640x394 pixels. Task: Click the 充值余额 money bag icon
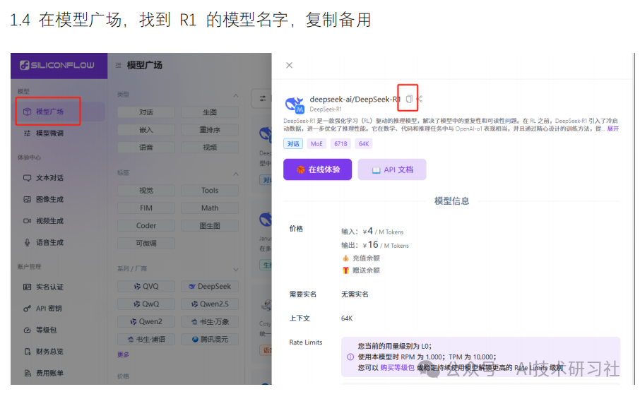345,258
